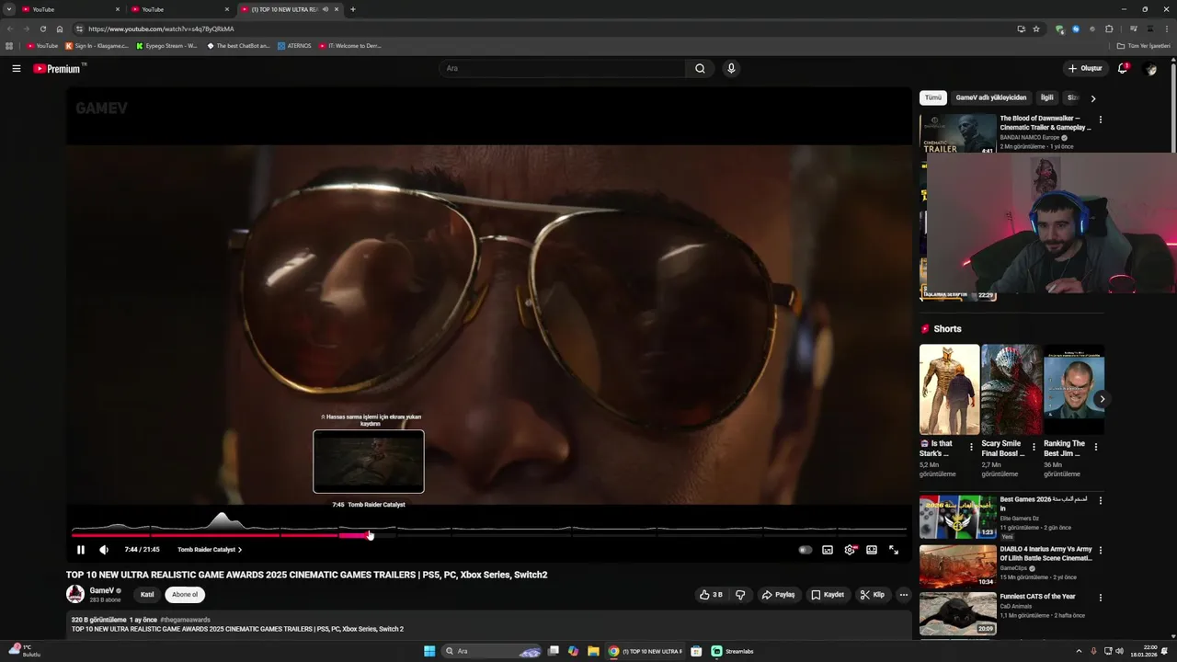The image size is (1177, 662).
Task: Close the TOP 10 NEW ULTRA tab
Action: [337, 9]
